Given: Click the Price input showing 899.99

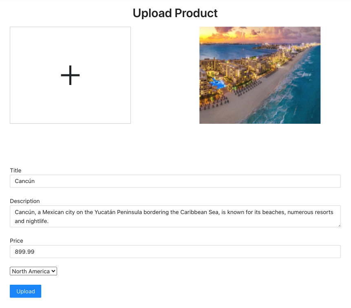Looking at the screenshot, I should pos(175,251).
